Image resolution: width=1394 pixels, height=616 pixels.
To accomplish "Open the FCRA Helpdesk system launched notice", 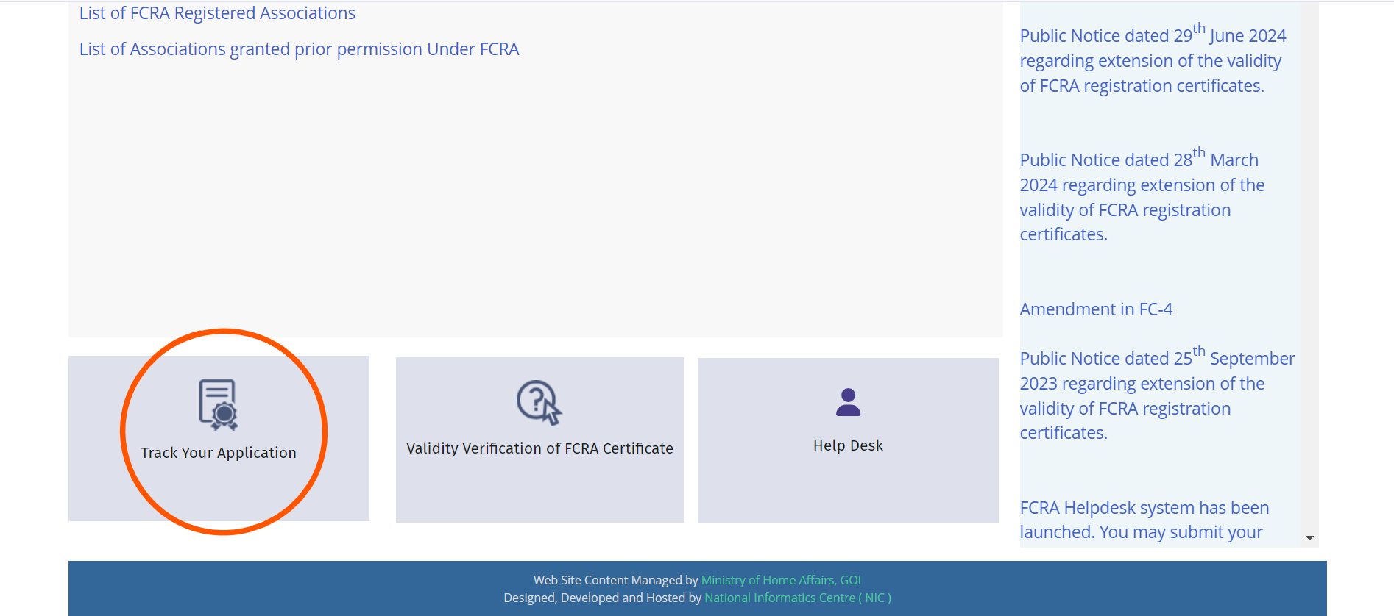I will (x=1144, y=520).
